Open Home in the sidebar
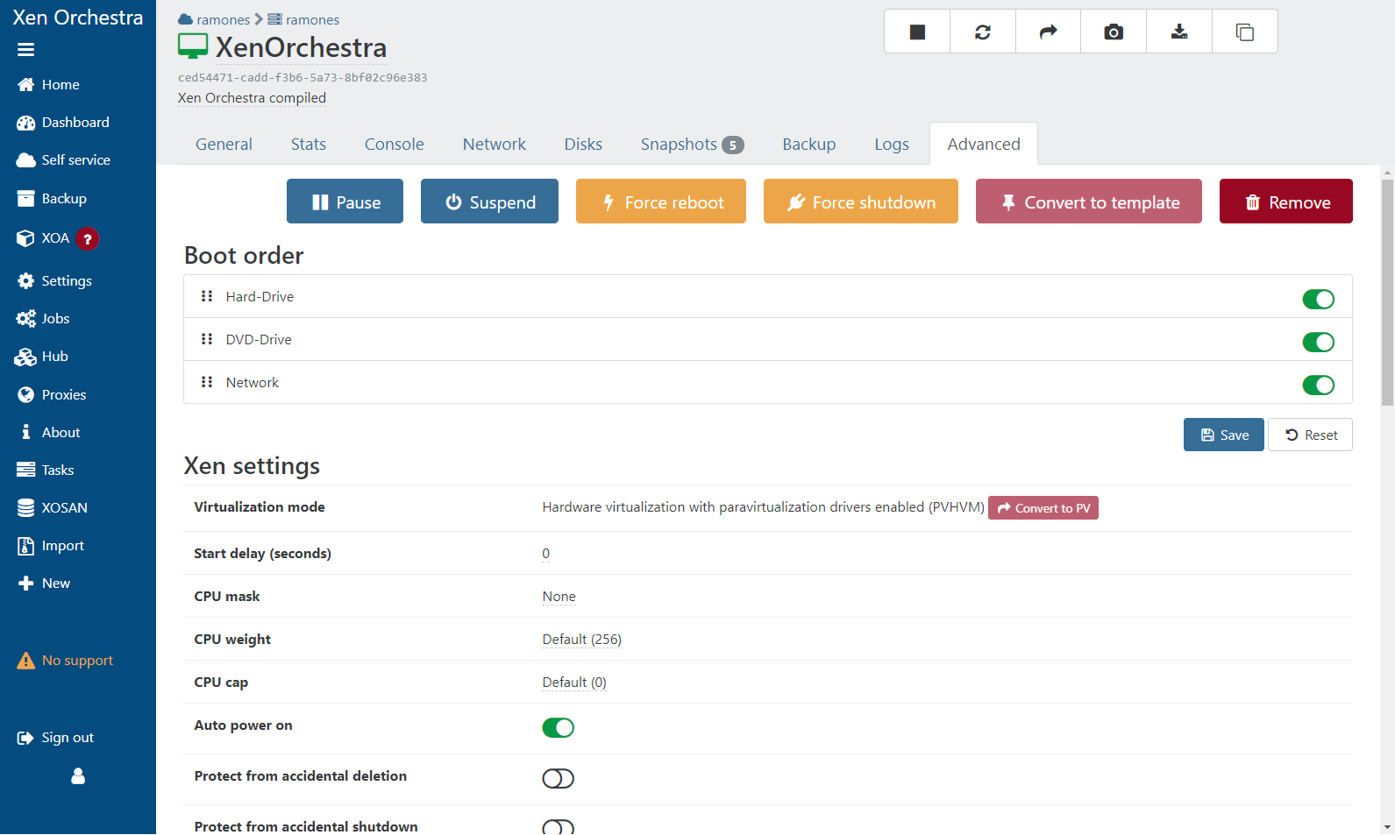The width and height of the screenshot is (1395, 835). click(48, 85)
